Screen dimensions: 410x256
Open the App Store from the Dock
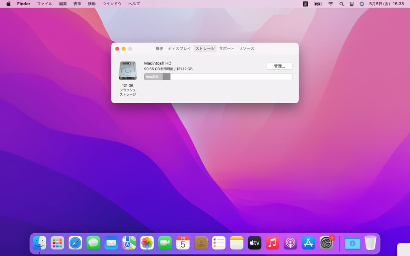pyautogui.click(x=308, y=243)
